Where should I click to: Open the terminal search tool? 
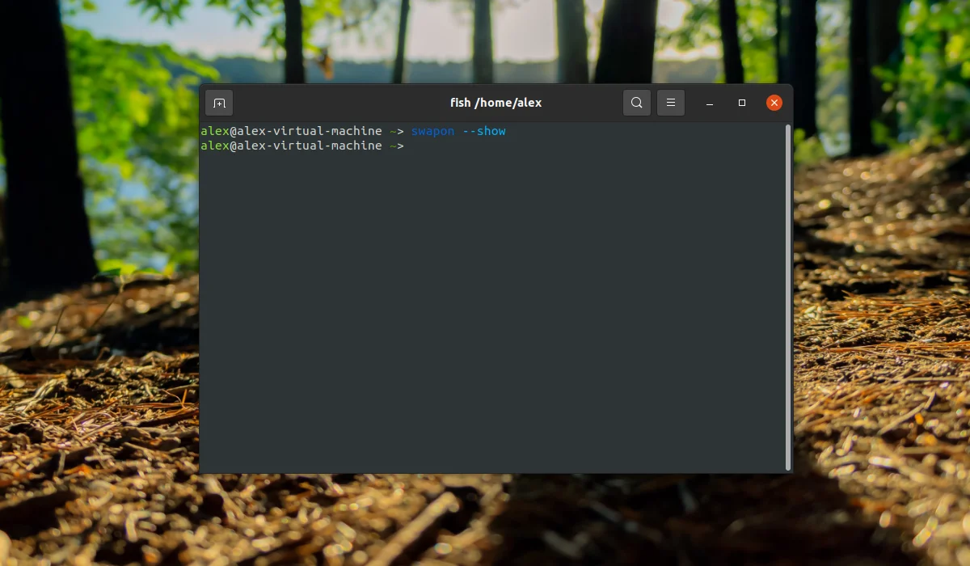(637, 103)
